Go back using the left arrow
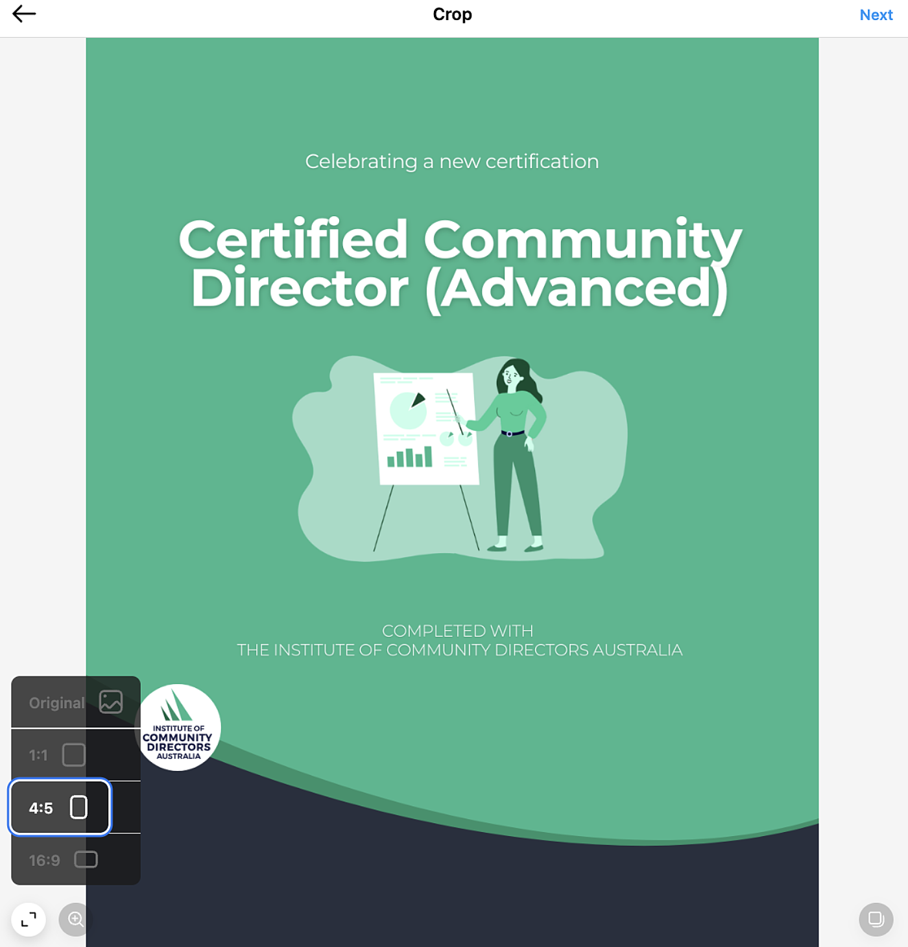The width and height of the screenshot is (908, 947). point(24,14)
